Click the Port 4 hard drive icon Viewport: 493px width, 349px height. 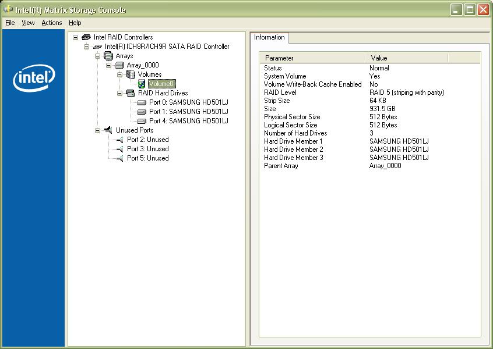pyautogui.click(x=142, y=121)
